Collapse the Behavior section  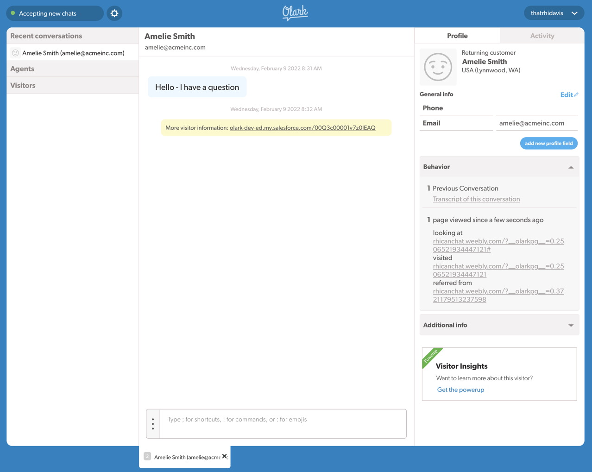pos(571,166)
